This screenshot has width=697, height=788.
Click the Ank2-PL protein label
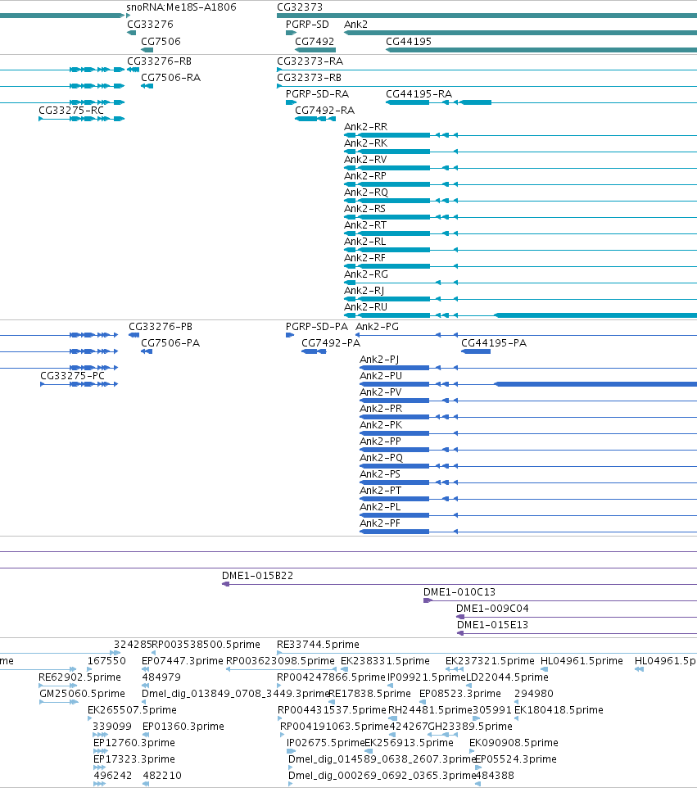tap(380, 506)
